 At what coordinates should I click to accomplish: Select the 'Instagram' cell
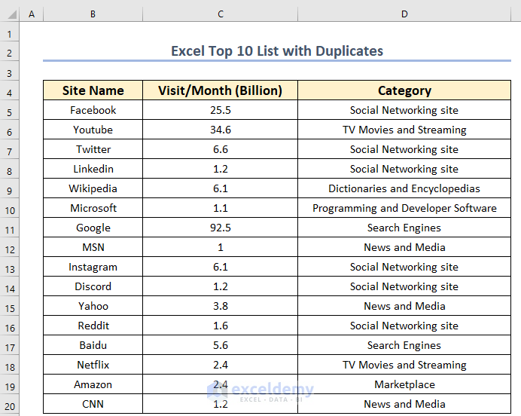coord(93,267)
